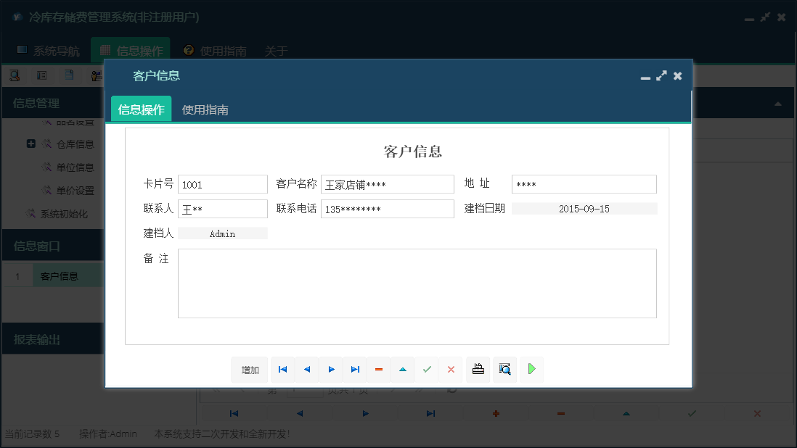This screenshot has height=448, width=797.
Task: Open the print preview icon
Action: coord(504,369)
